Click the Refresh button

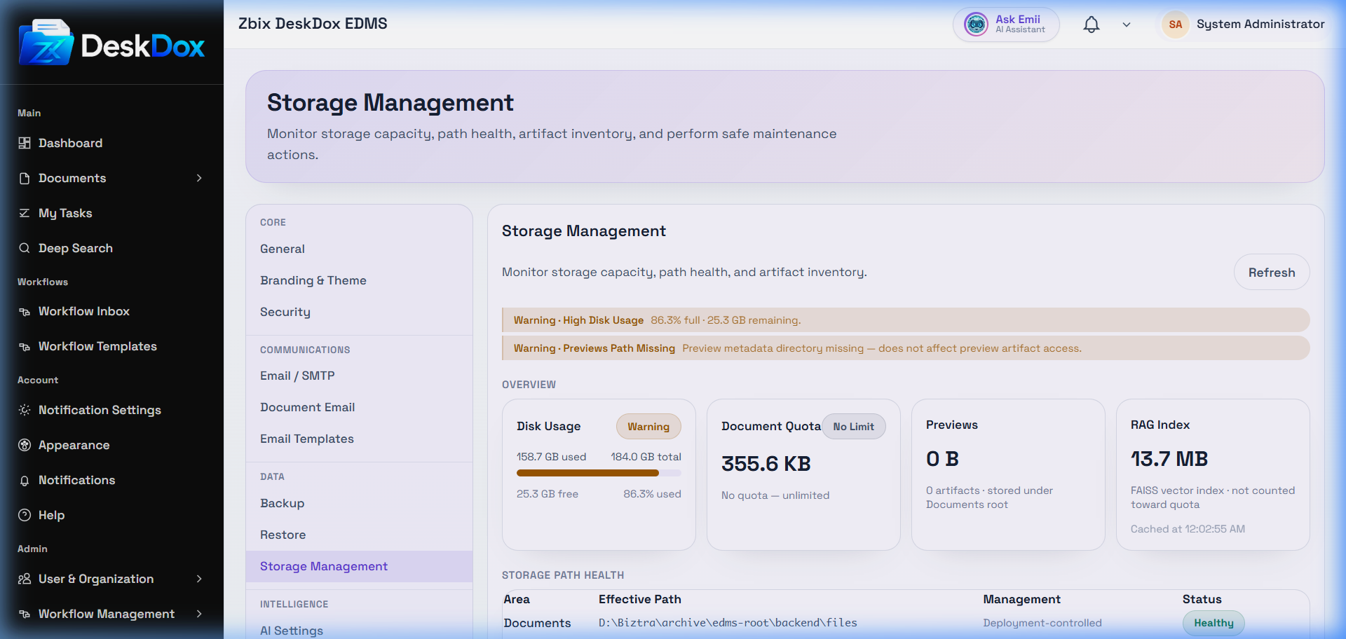pos(1272,273)
